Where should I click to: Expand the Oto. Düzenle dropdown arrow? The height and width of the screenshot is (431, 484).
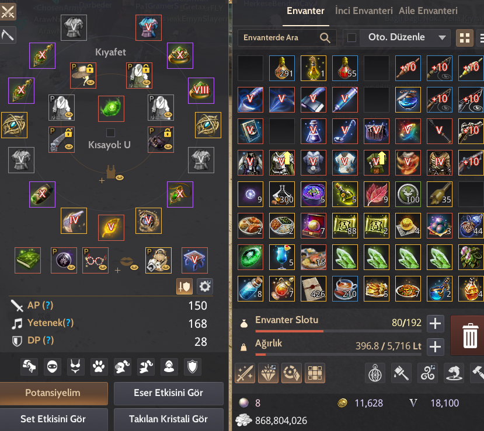[x=442, y=37]
